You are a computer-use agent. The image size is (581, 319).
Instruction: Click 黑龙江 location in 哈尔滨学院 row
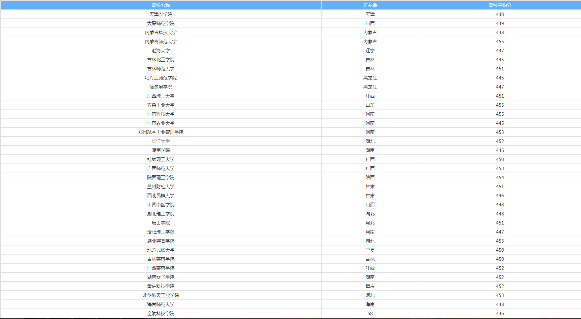(370, 87)
